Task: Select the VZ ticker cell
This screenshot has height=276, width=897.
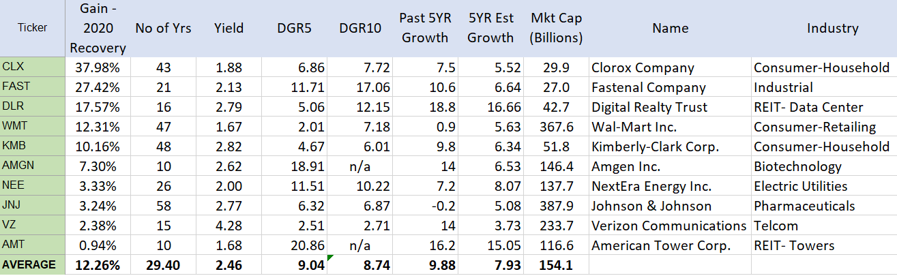Action: [x=33, y=226]
